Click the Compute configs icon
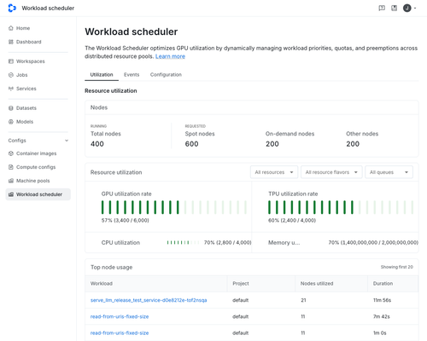This screenshot has height=341, width=427. click(x=11, y=167)
